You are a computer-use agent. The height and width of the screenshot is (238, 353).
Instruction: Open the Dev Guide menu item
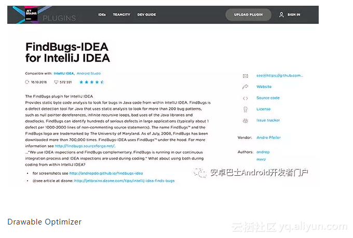pyautogui.click(x=146, y=15)
